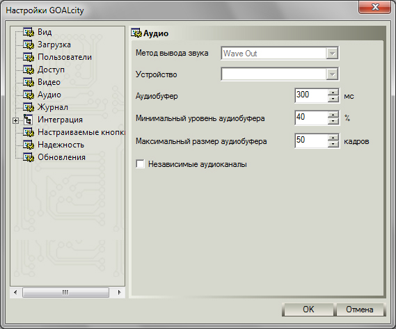Open the Устройство dropdown list
This screenshot has height=329, width=396.
click(x=332, y=74)
